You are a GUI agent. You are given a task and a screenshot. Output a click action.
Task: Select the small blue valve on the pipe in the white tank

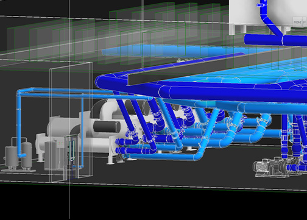pos(262,5)
